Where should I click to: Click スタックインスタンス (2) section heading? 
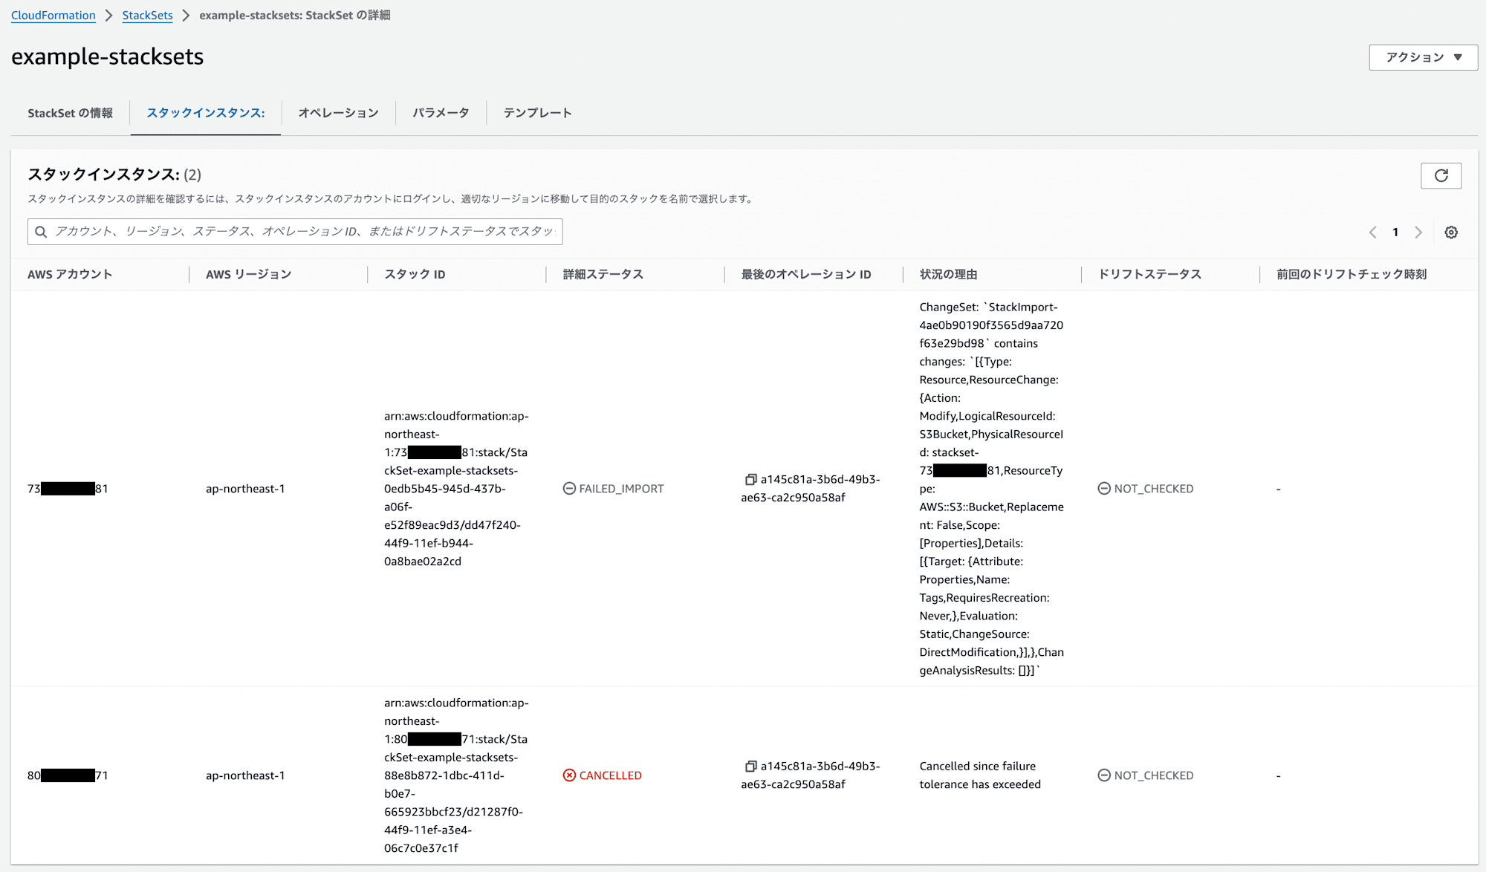[114, 175]
